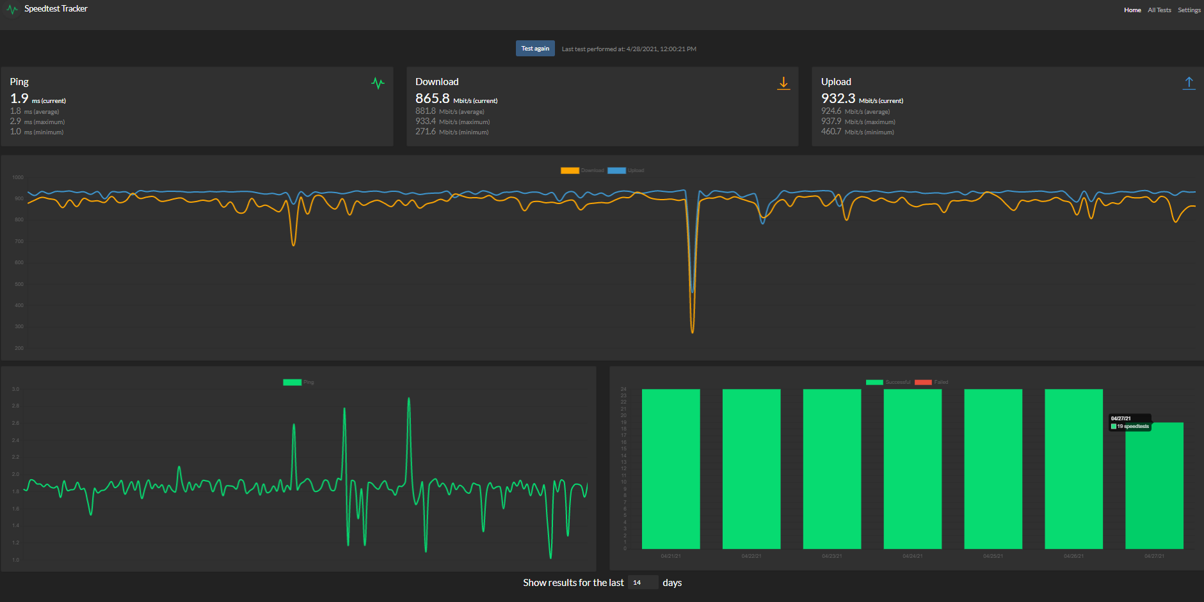1204x602 pixels.
Task: Toggle the Ping legend swatch
Action: coord(292,382)
